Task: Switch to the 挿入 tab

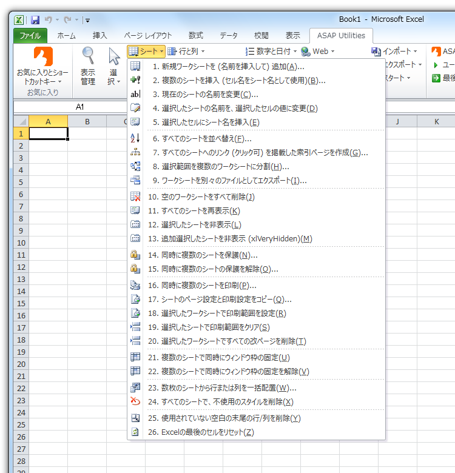Action: tap(99, 36)
